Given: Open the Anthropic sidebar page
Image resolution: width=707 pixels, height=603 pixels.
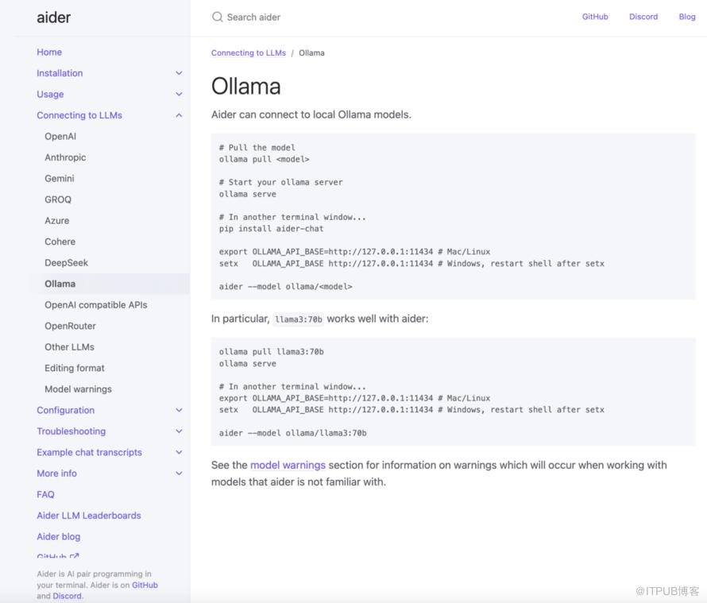Looking at the screenshot, I should coord(65,157).
